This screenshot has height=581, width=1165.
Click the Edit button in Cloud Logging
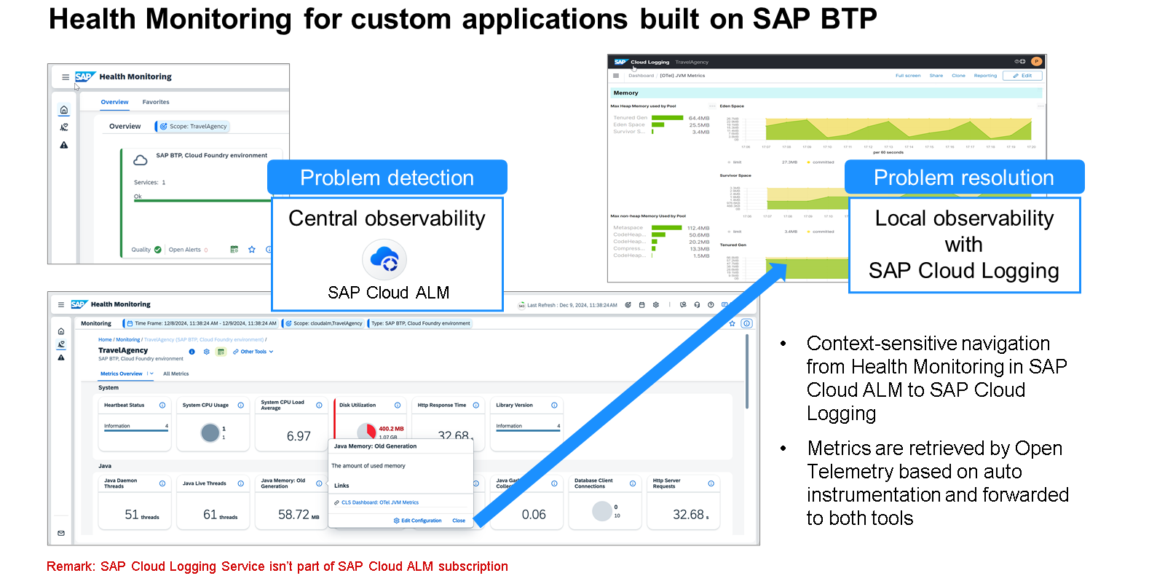1022,76
